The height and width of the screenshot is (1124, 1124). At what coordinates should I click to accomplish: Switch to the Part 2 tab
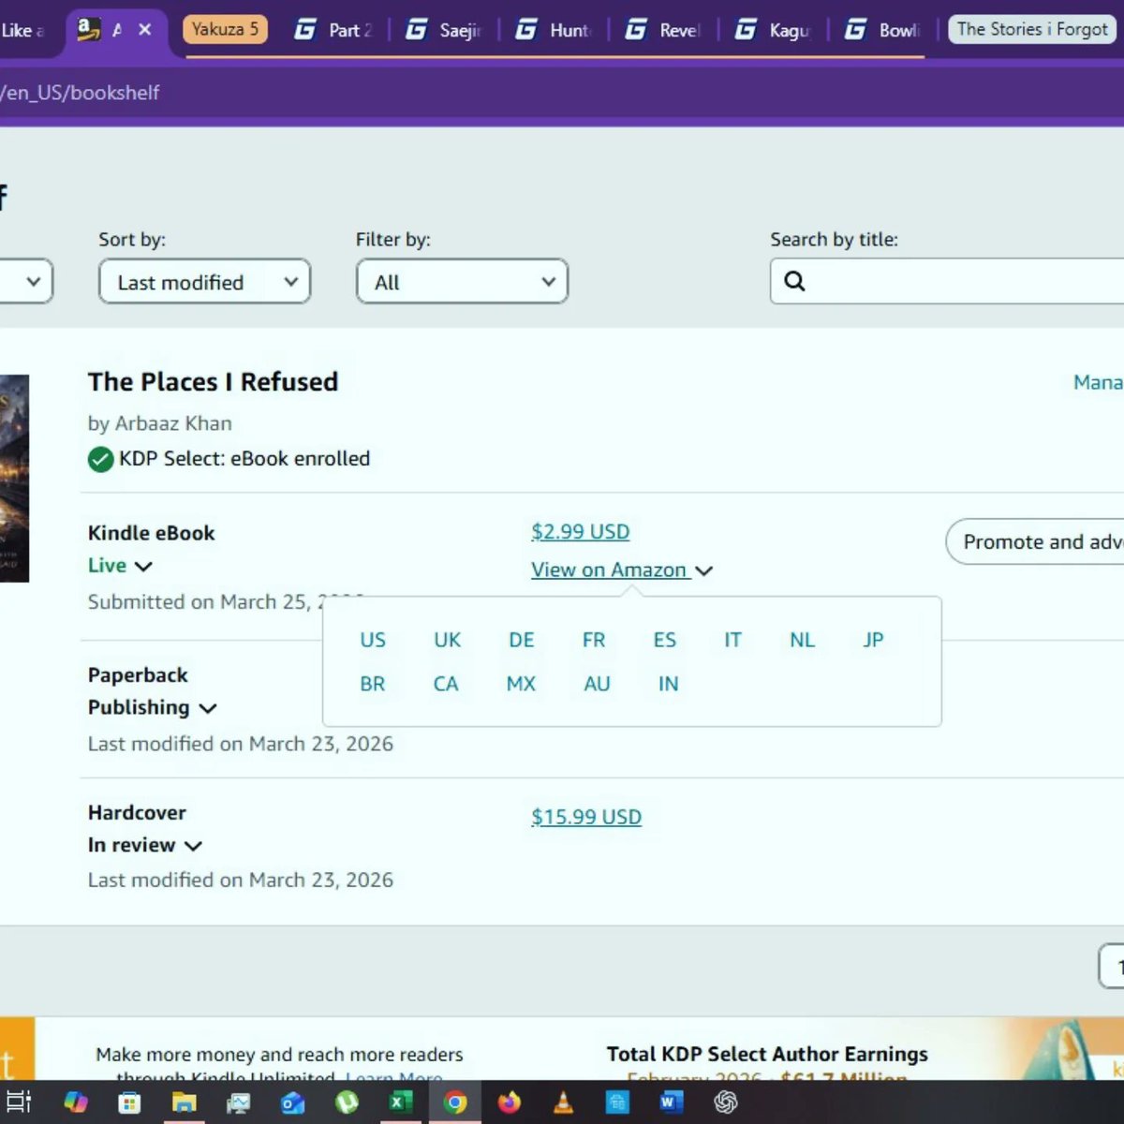coord(333,30)
